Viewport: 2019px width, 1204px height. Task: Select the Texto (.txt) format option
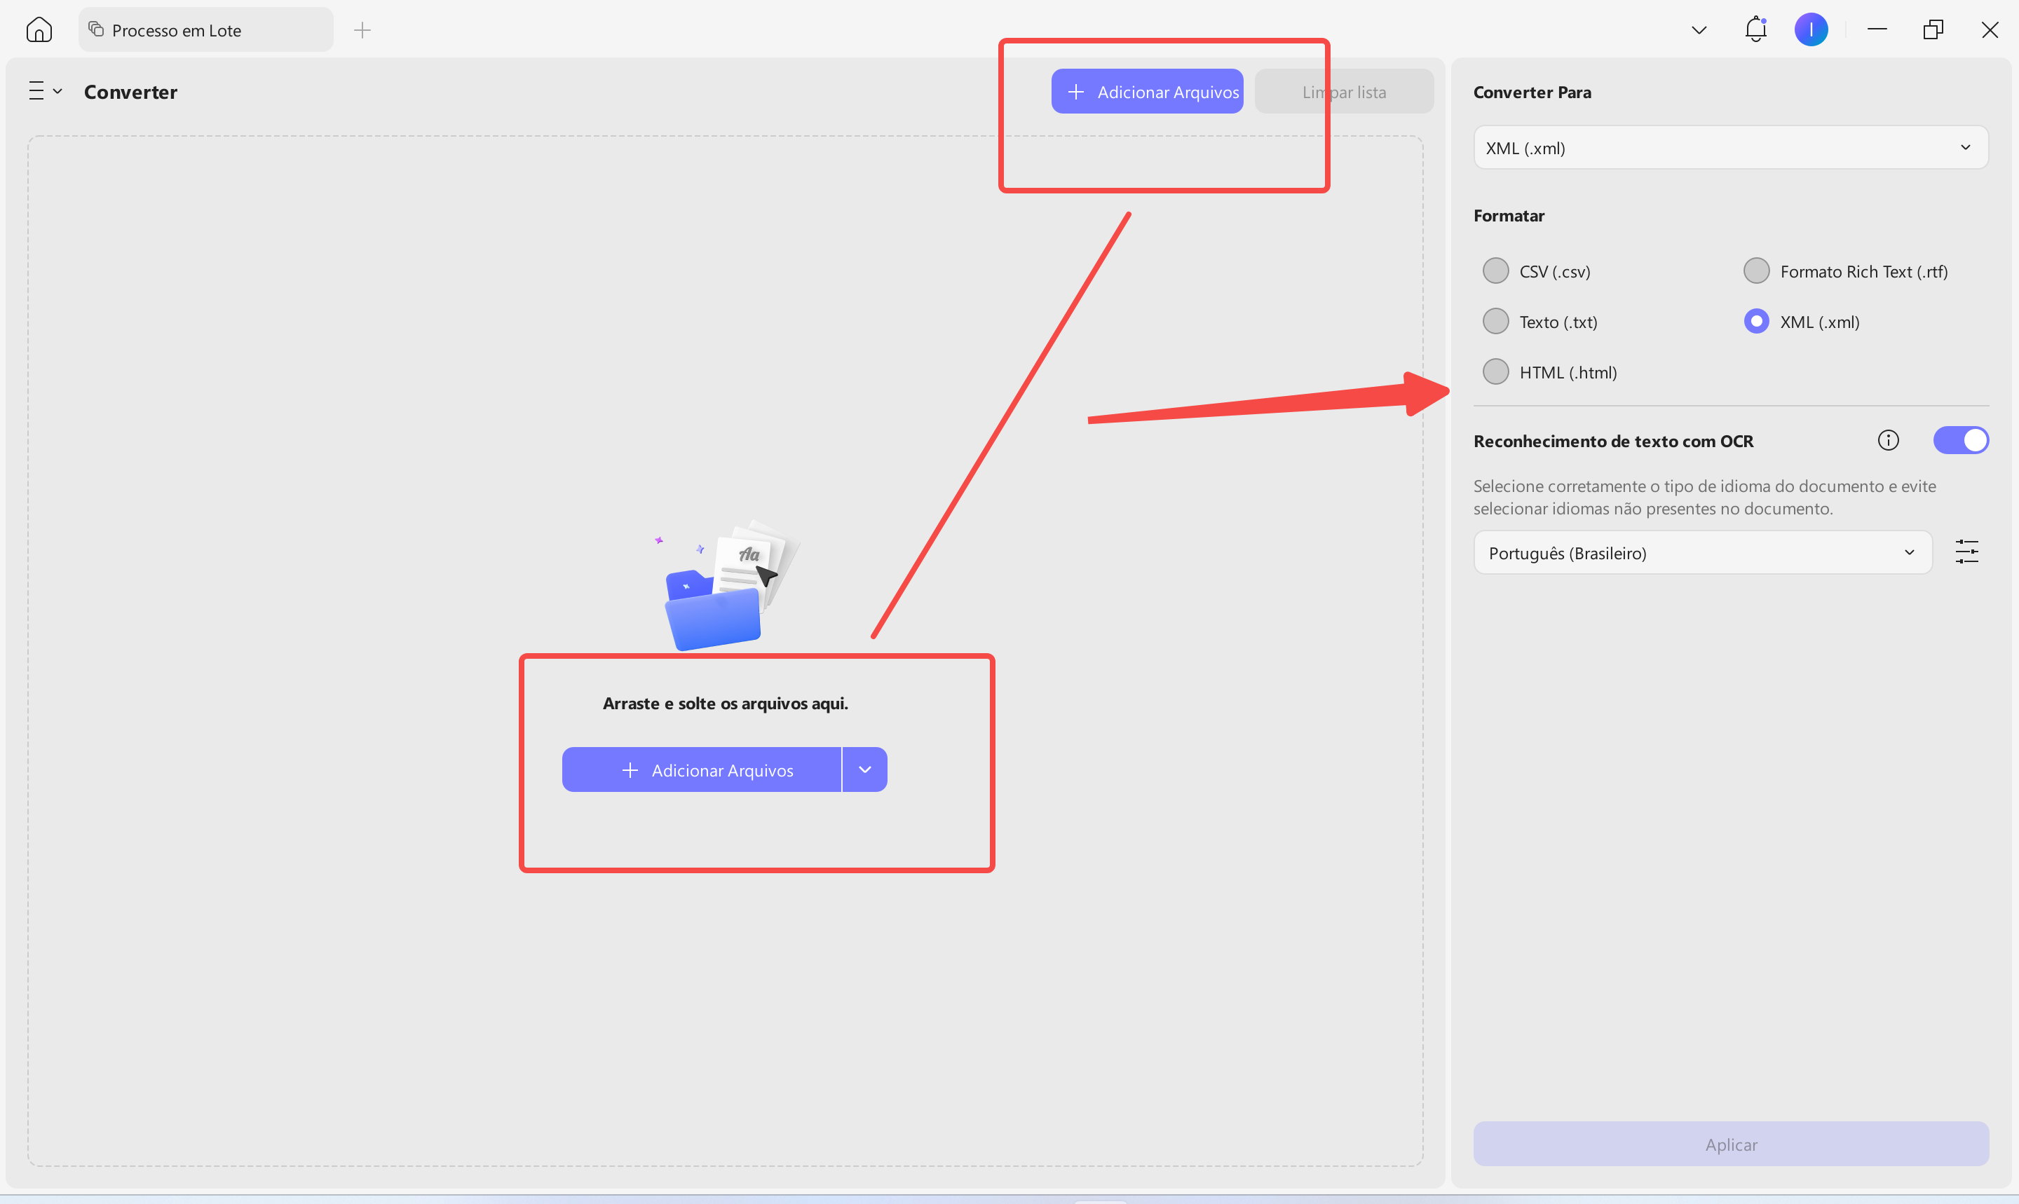(x=1539, y=322)
